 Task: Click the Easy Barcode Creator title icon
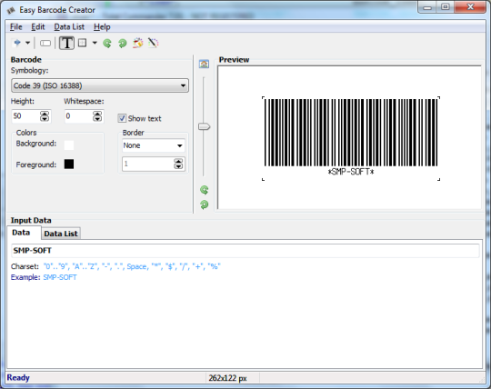11,10
